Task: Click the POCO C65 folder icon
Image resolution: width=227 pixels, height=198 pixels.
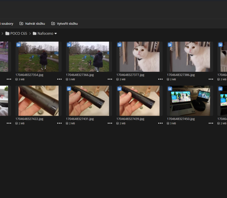Action: coord(7,34)
